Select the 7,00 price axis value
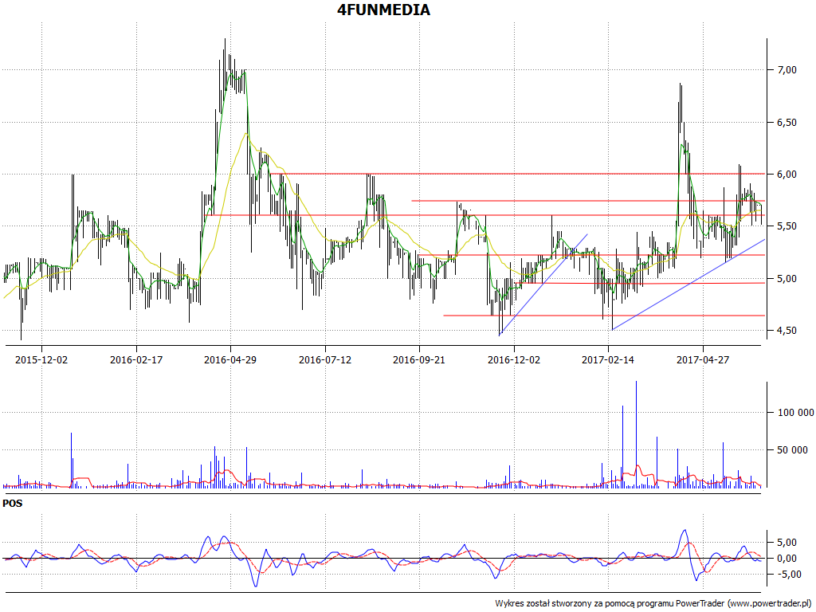 click(x=787, y=70)
